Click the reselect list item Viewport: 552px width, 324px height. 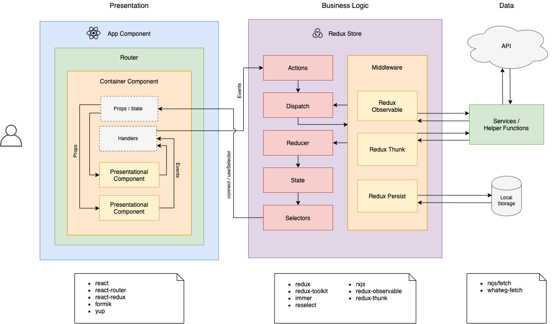(306, 305)
